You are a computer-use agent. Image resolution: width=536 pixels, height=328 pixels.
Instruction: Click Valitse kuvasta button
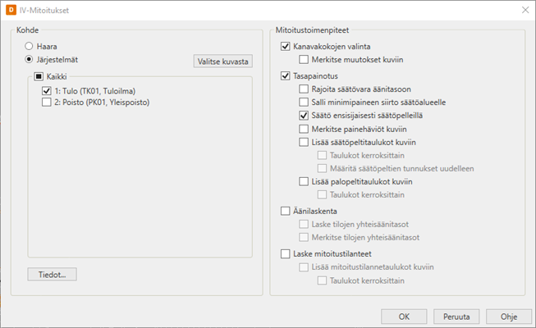pyautogui.click(x=223, y=61)
